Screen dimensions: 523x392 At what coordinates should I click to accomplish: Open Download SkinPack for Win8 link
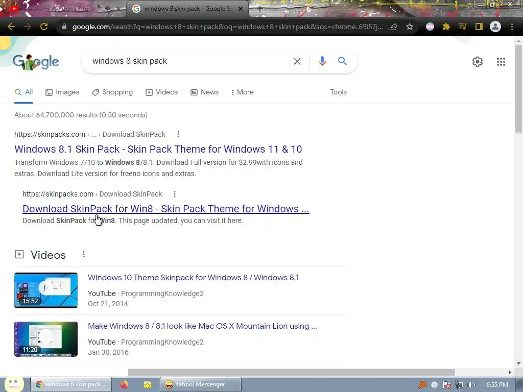tap(166, 209)
